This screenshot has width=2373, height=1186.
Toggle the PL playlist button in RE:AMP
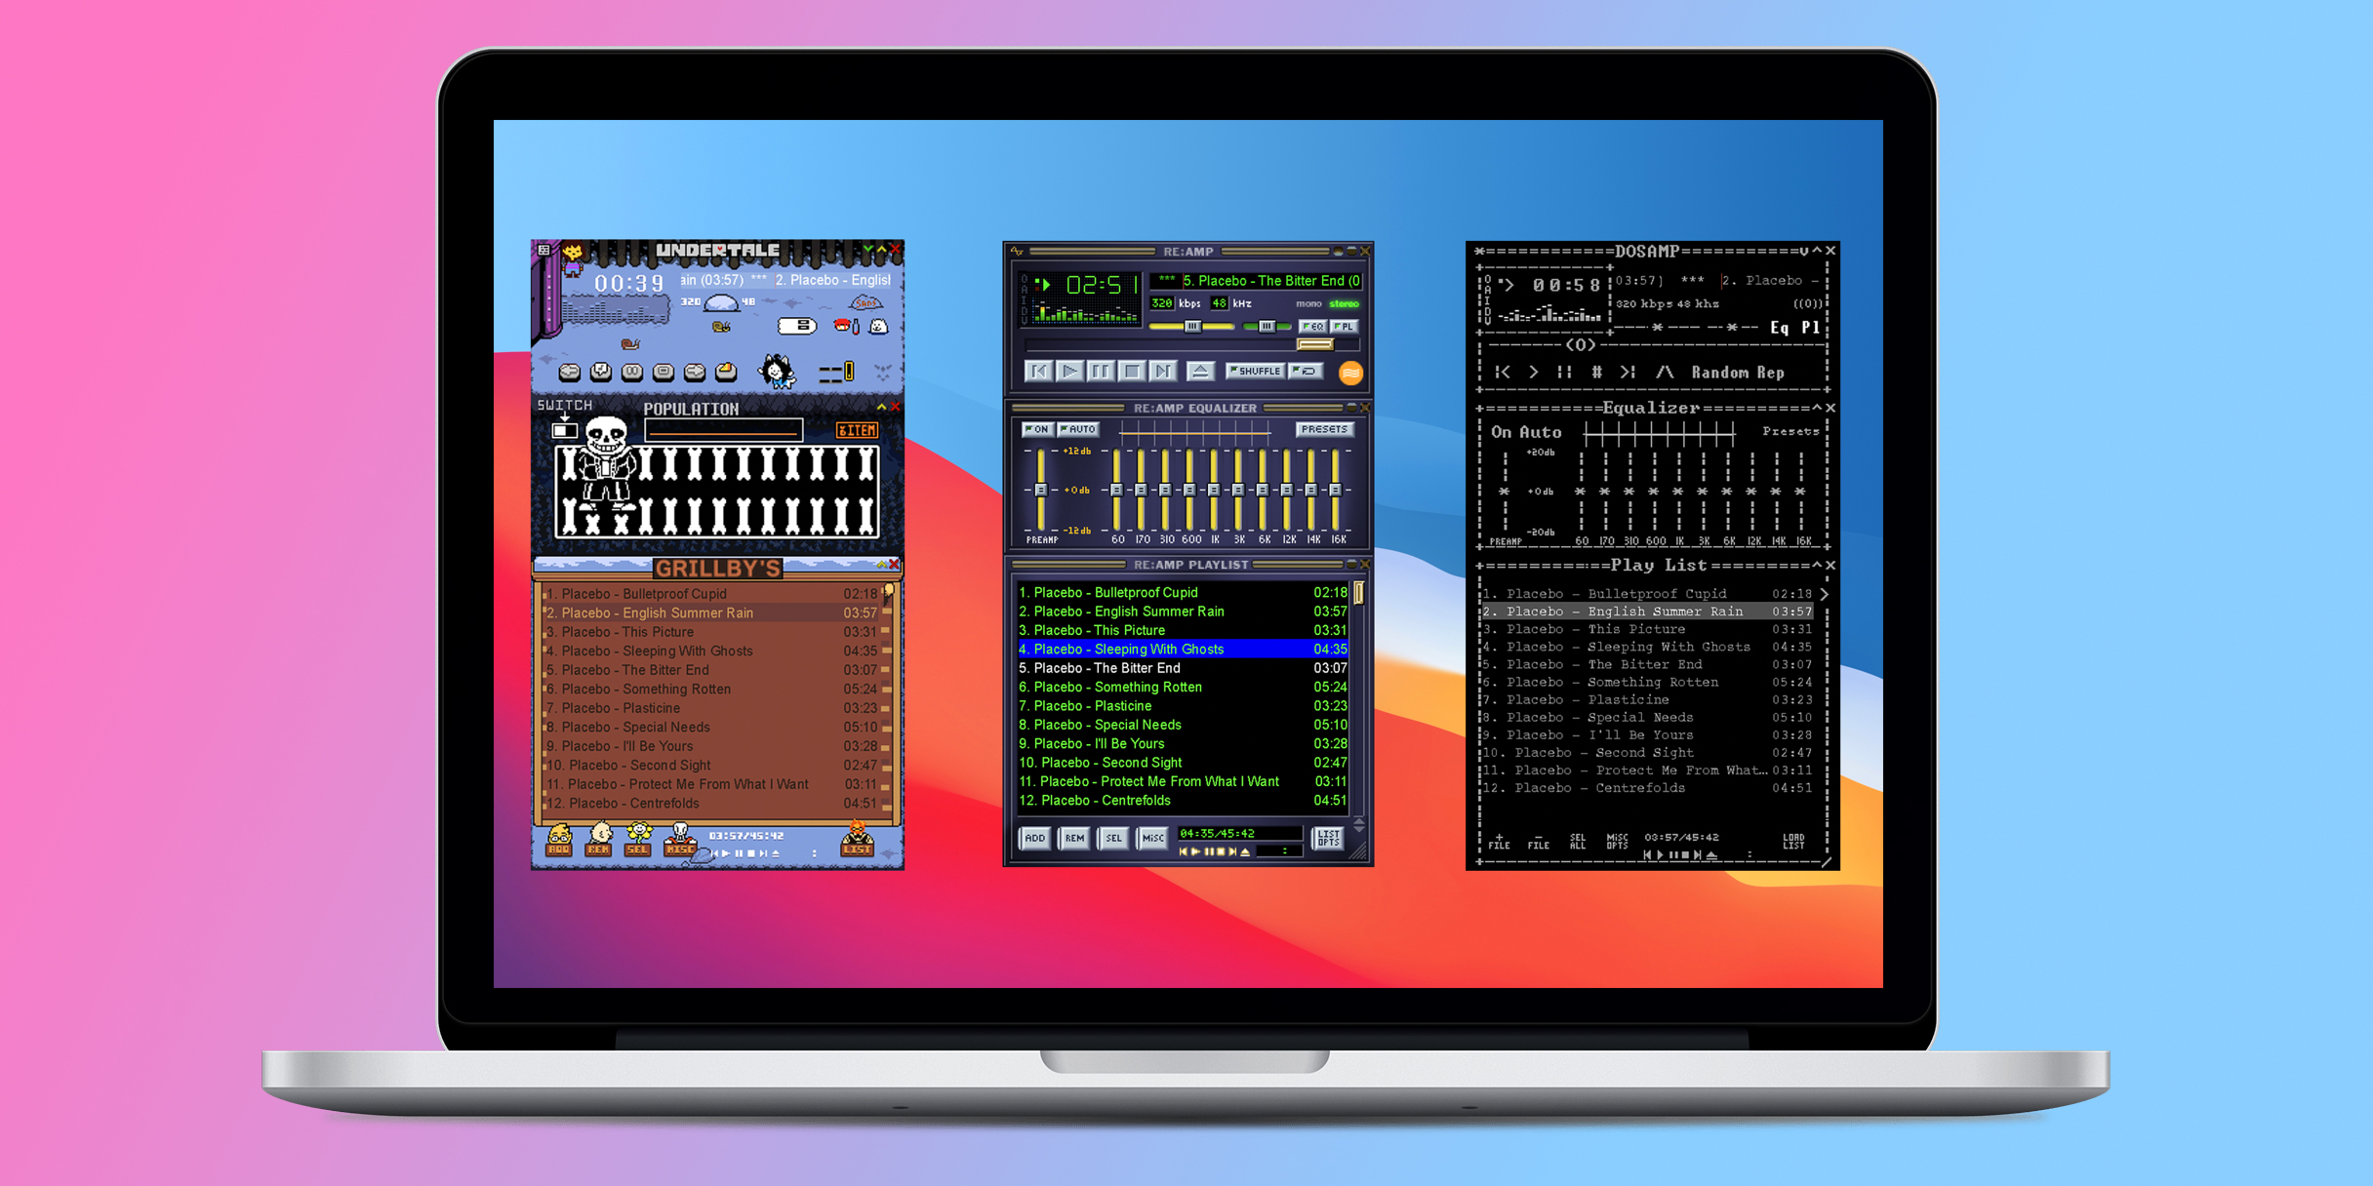point(1344,327)
